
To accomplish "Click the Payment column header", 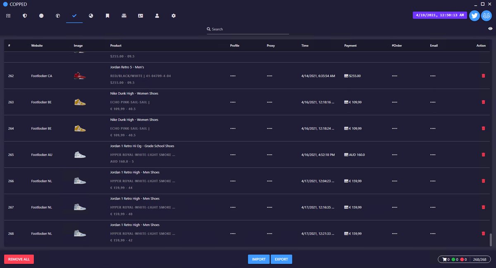I will point(351,45).
